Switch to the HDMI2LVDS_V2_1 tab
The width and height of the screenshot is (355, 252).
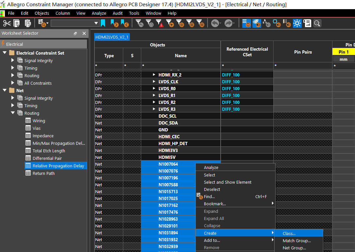coord(112,37)
